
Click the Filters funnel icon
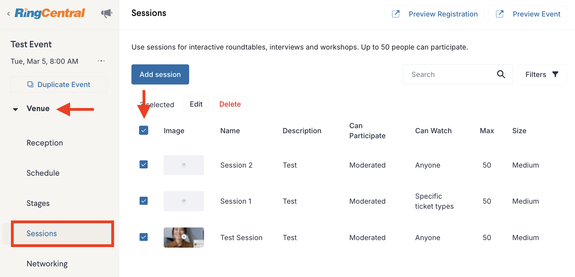555,74
